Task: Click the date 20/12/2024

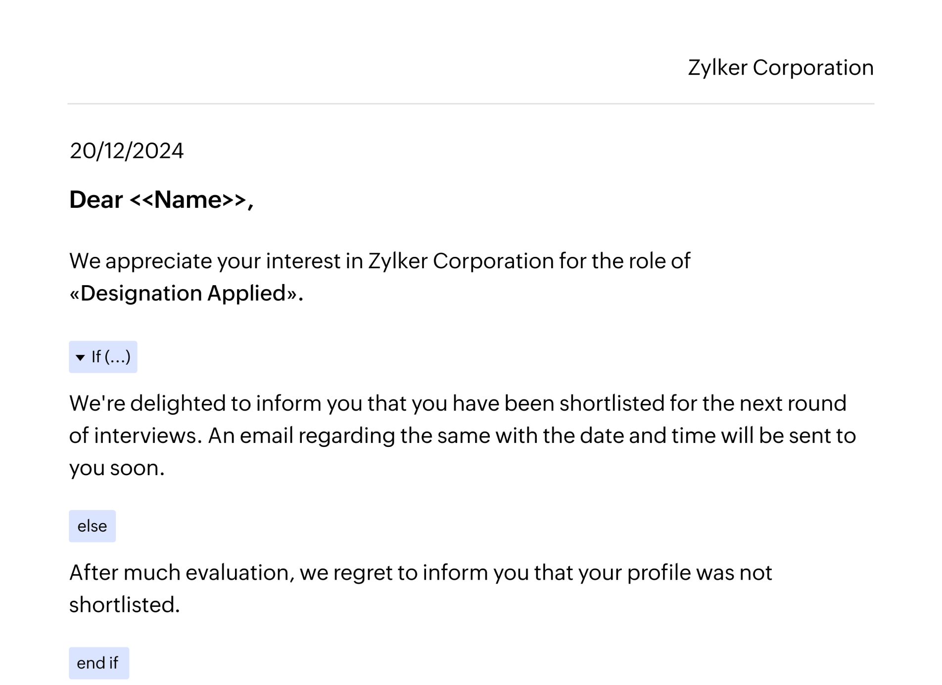Action: 127,151
